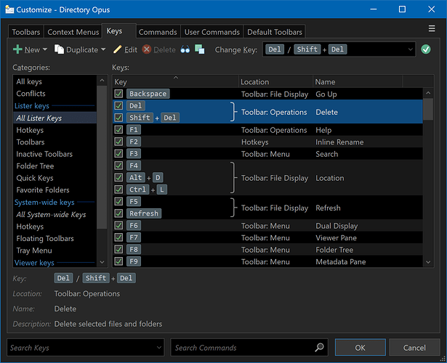The height and width of the screenshot is (363, 447).
Task: Click the Duplicate pages icon
Action: click(x=60, y=49)
